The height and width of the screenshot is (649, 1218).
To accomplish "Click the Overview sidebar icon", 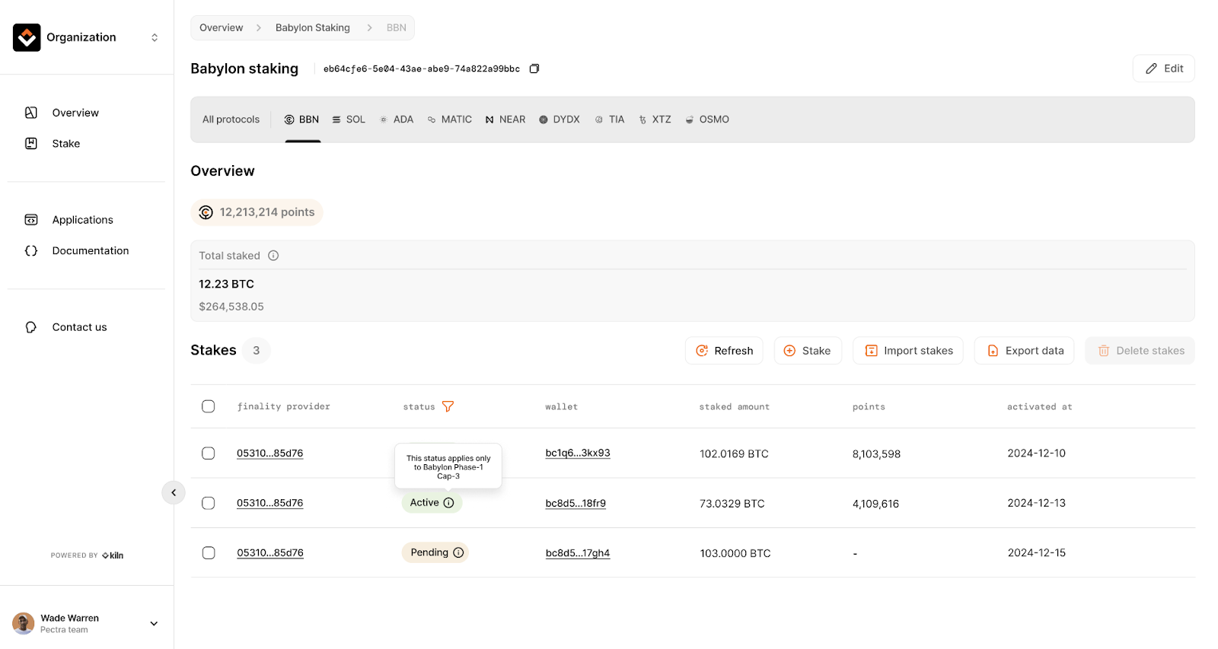I will point(31,113).
